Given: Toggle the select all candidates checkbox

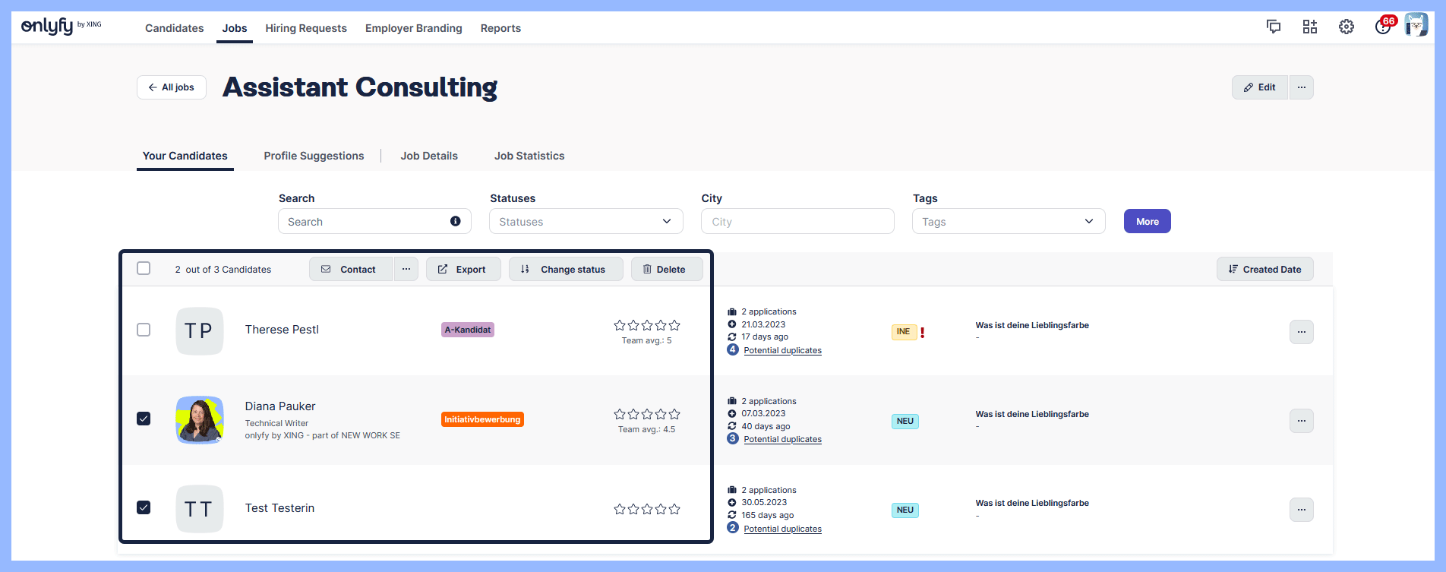Looking at the screenshot, I should tap(144, 268).
